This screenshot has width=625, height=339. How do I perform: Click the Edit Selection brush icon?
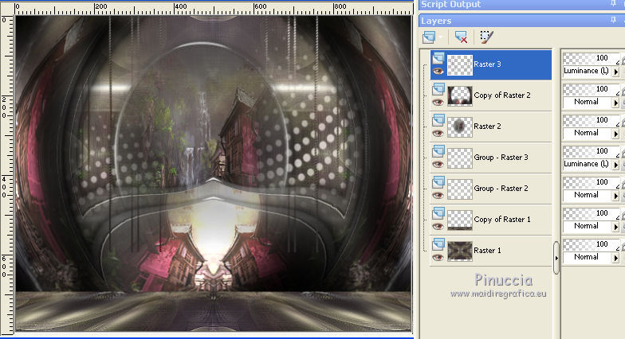click(486, 37)
